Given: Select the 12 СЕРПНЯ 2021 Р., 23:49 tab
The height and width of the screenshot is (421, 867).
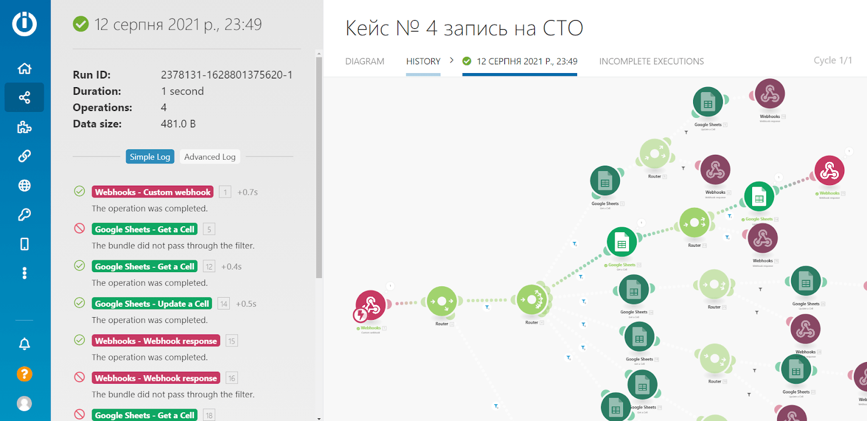Looking at the screenshot, I should [520, 61].
